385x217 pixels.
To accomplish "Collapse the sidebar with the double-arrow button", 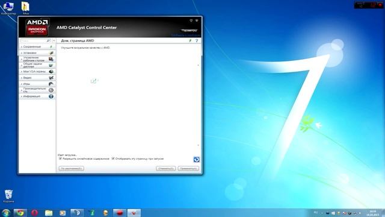I will click(54, 40).
